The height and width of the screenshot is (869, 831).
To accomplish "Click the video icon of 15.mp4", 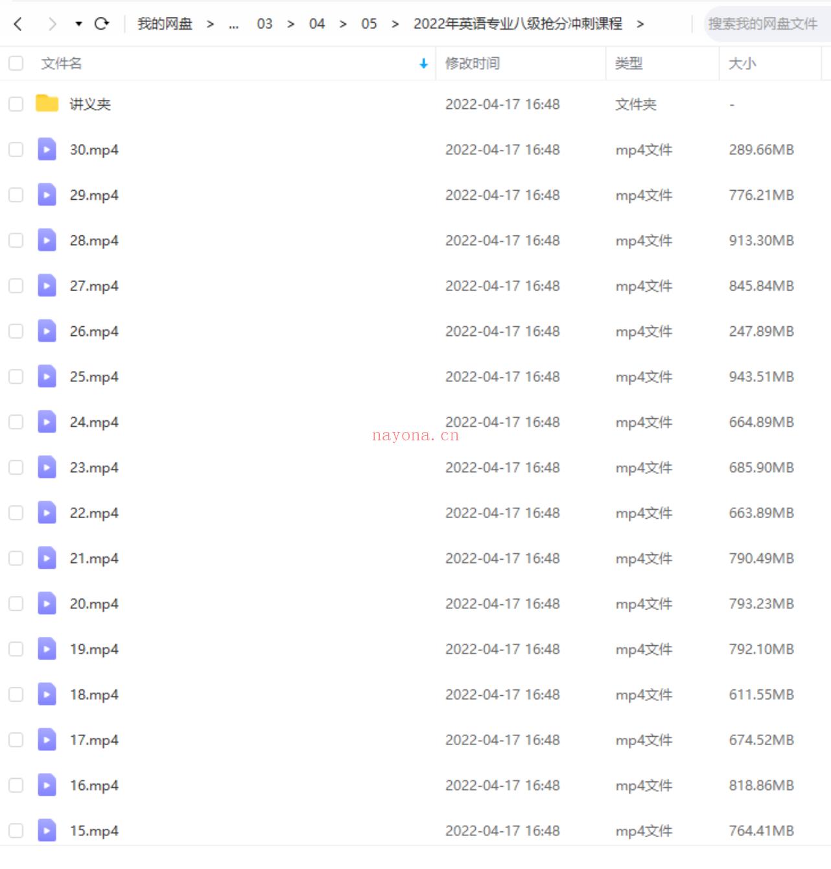I will coord(47,830).
